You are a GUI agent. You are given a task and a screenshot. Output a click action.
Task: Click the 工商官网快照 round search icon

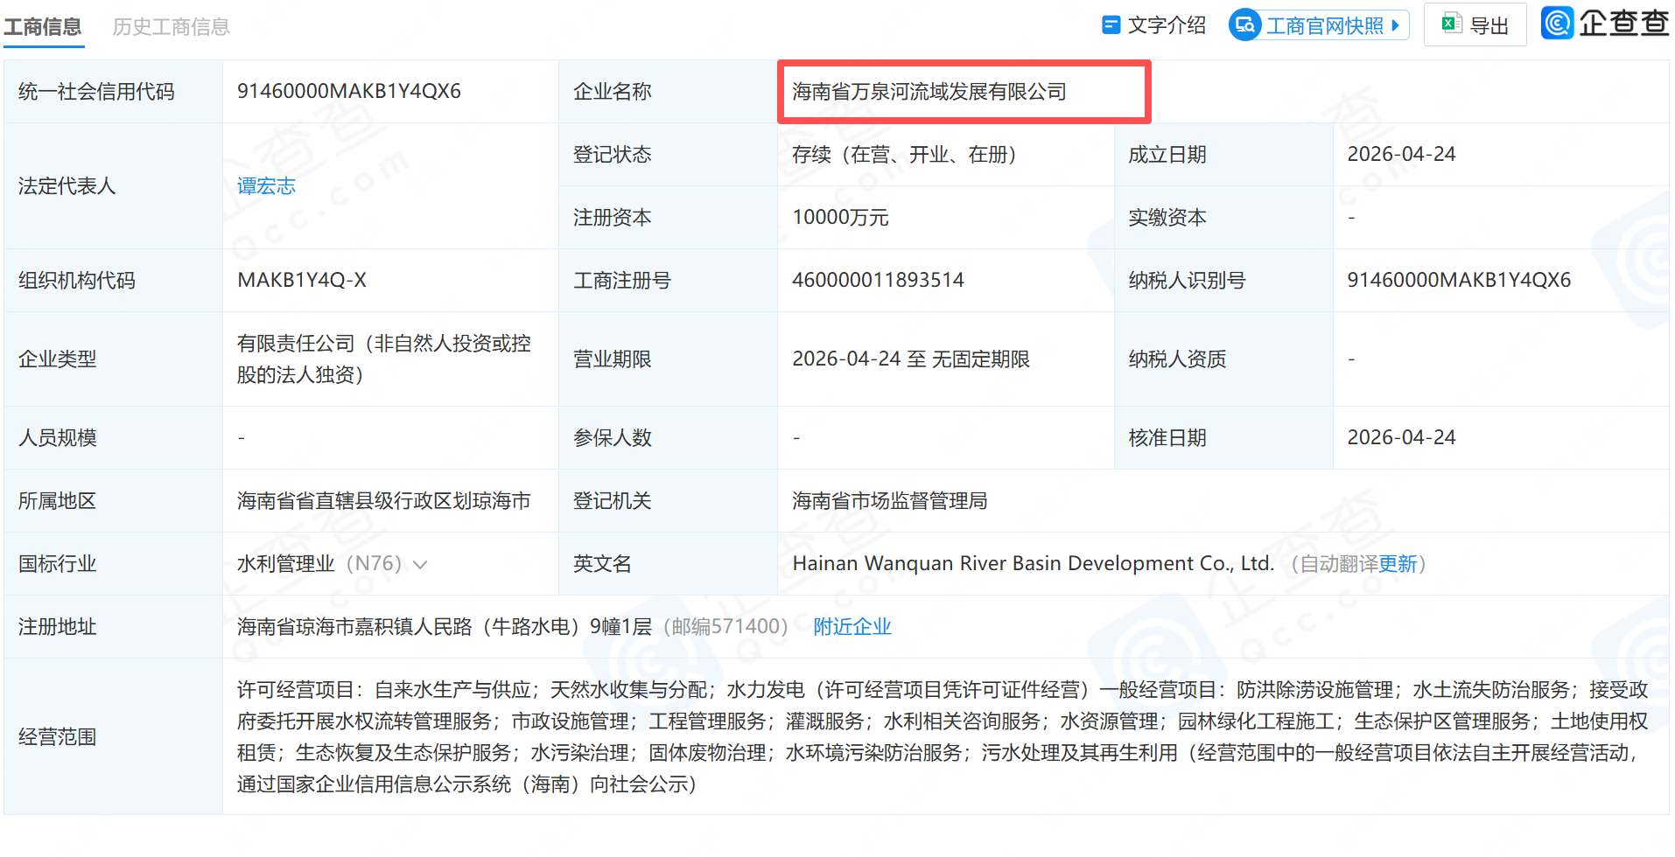point(1244,25)
